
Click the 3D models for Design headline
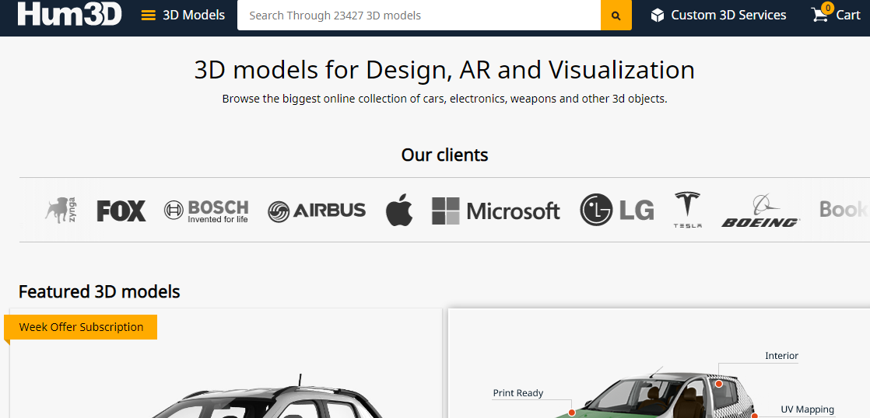click(444, 70)
